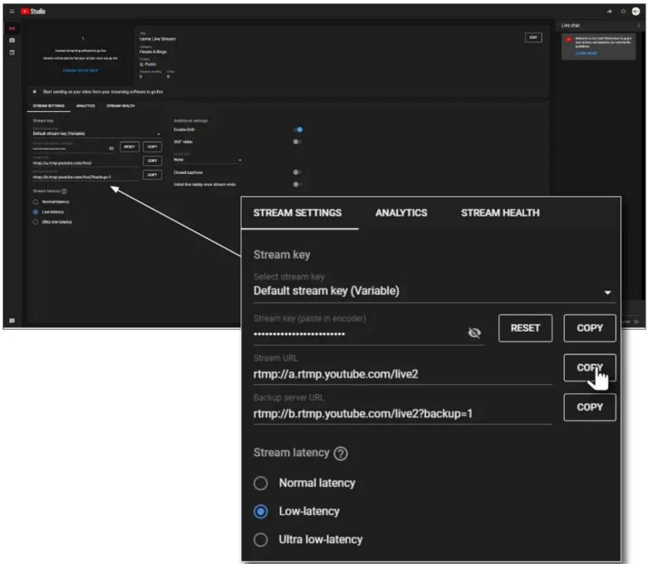Click small COPY beside the stream key in Studio window
Image resolution: width=647 pixels, height=564 pixels.
(153, 147)
